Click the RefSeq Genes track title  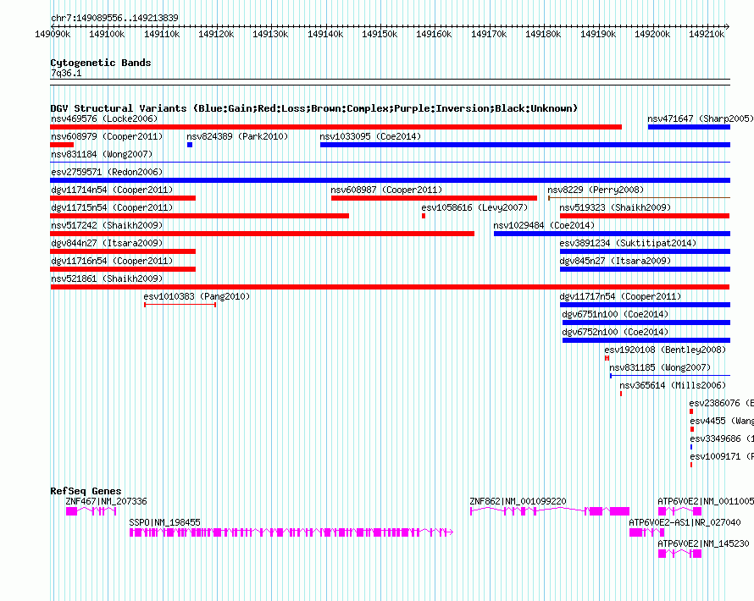click(x=86, y=491)
